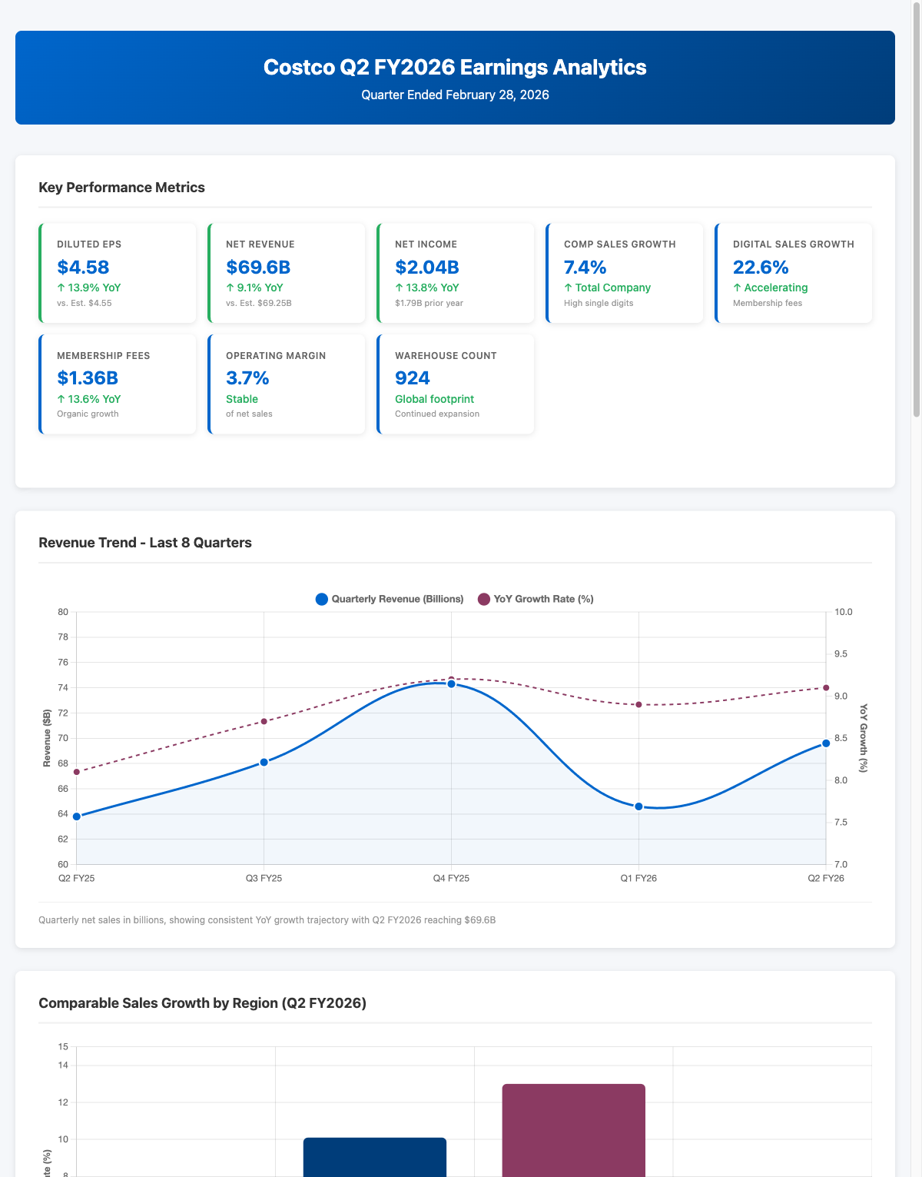The width and height of the screenshot is (922, 1177).
Task: Click 'High single digits' text
Action: click(599, 303)
